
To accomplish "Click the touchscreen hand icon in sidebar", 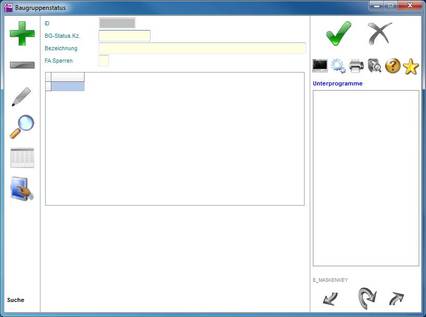I will (x=22, y=189).
